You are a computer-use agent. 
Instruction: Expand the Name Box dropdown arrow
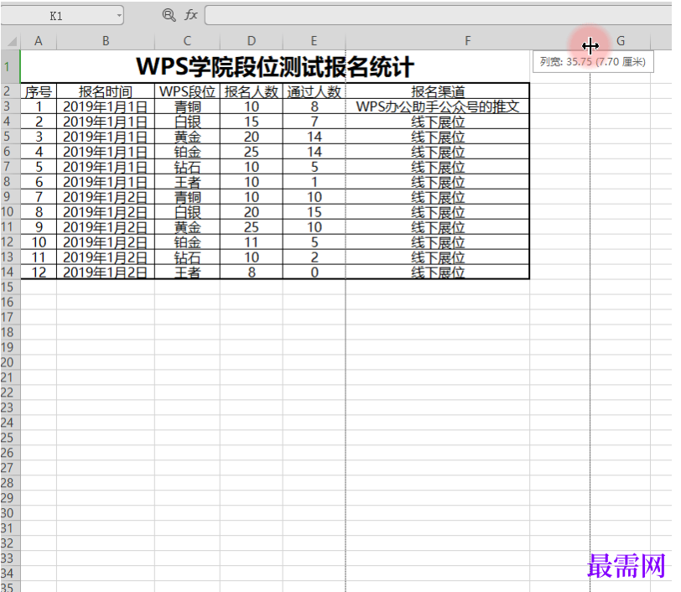click(118, 16)
